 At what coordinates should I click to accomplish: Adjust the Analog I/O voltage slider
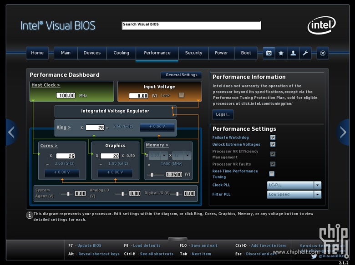(x=122, y=194)
